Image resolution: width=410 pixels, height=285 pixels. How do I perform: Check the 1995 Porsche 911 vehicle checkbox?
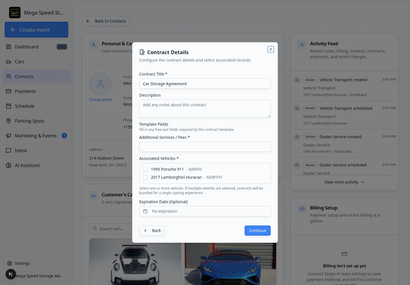click(x=145, y=169)
